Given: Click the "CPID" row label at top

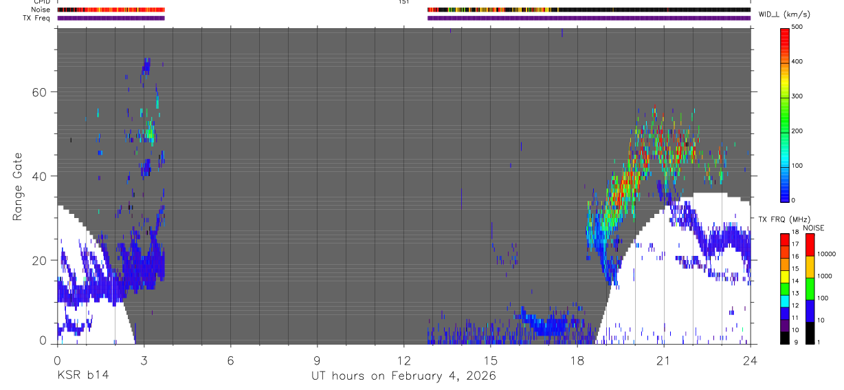Looking at the screenshot, I should (x=41, y=2).
